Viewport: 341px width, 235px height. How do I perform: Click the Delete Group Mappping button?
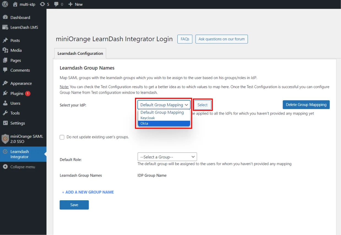point(306,105)
